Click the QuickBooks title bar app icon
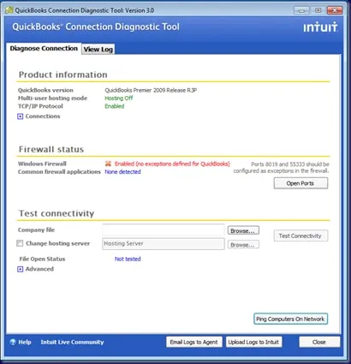Image resolution: width=351 pixels, height=364 pixels. [9, 10]
